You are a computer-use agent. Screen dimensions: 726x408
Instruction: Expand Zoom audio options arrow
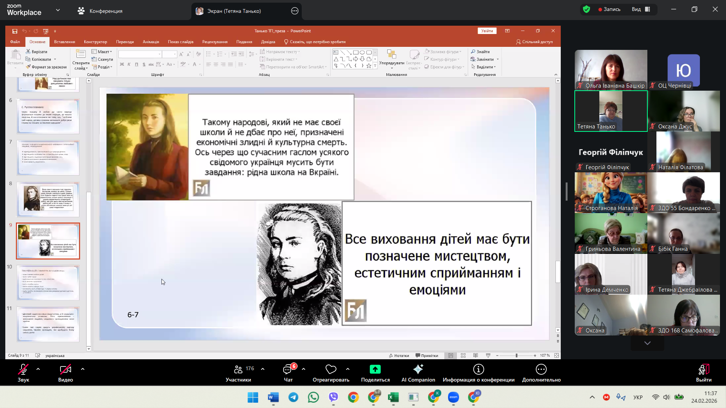click(38, 369)
